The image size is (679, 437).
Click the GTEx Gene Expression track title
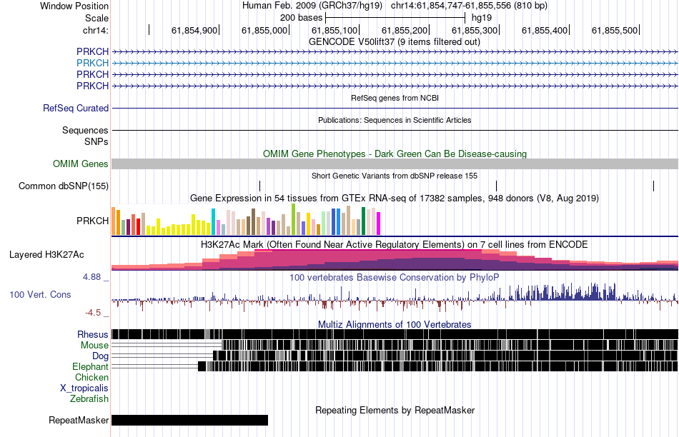click(x=395, y=199)
